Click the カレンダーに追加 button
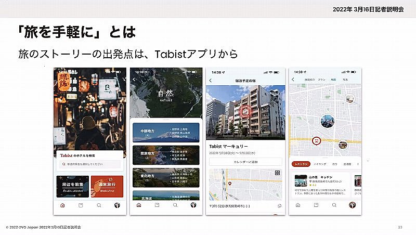This screenshot has height=235, width=416. coord(245,162)
